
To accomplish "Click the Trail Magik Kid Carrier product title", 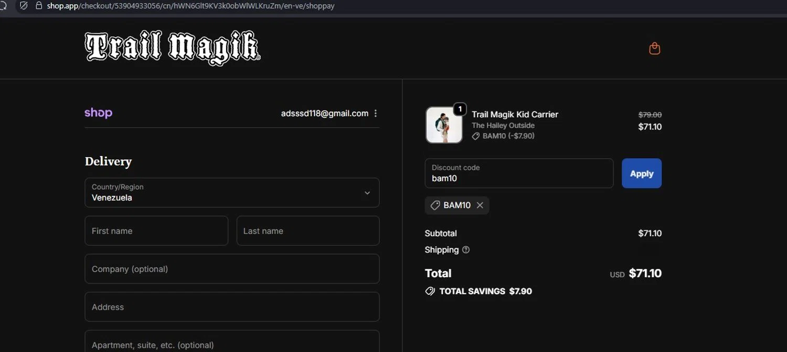I will 515,114.
